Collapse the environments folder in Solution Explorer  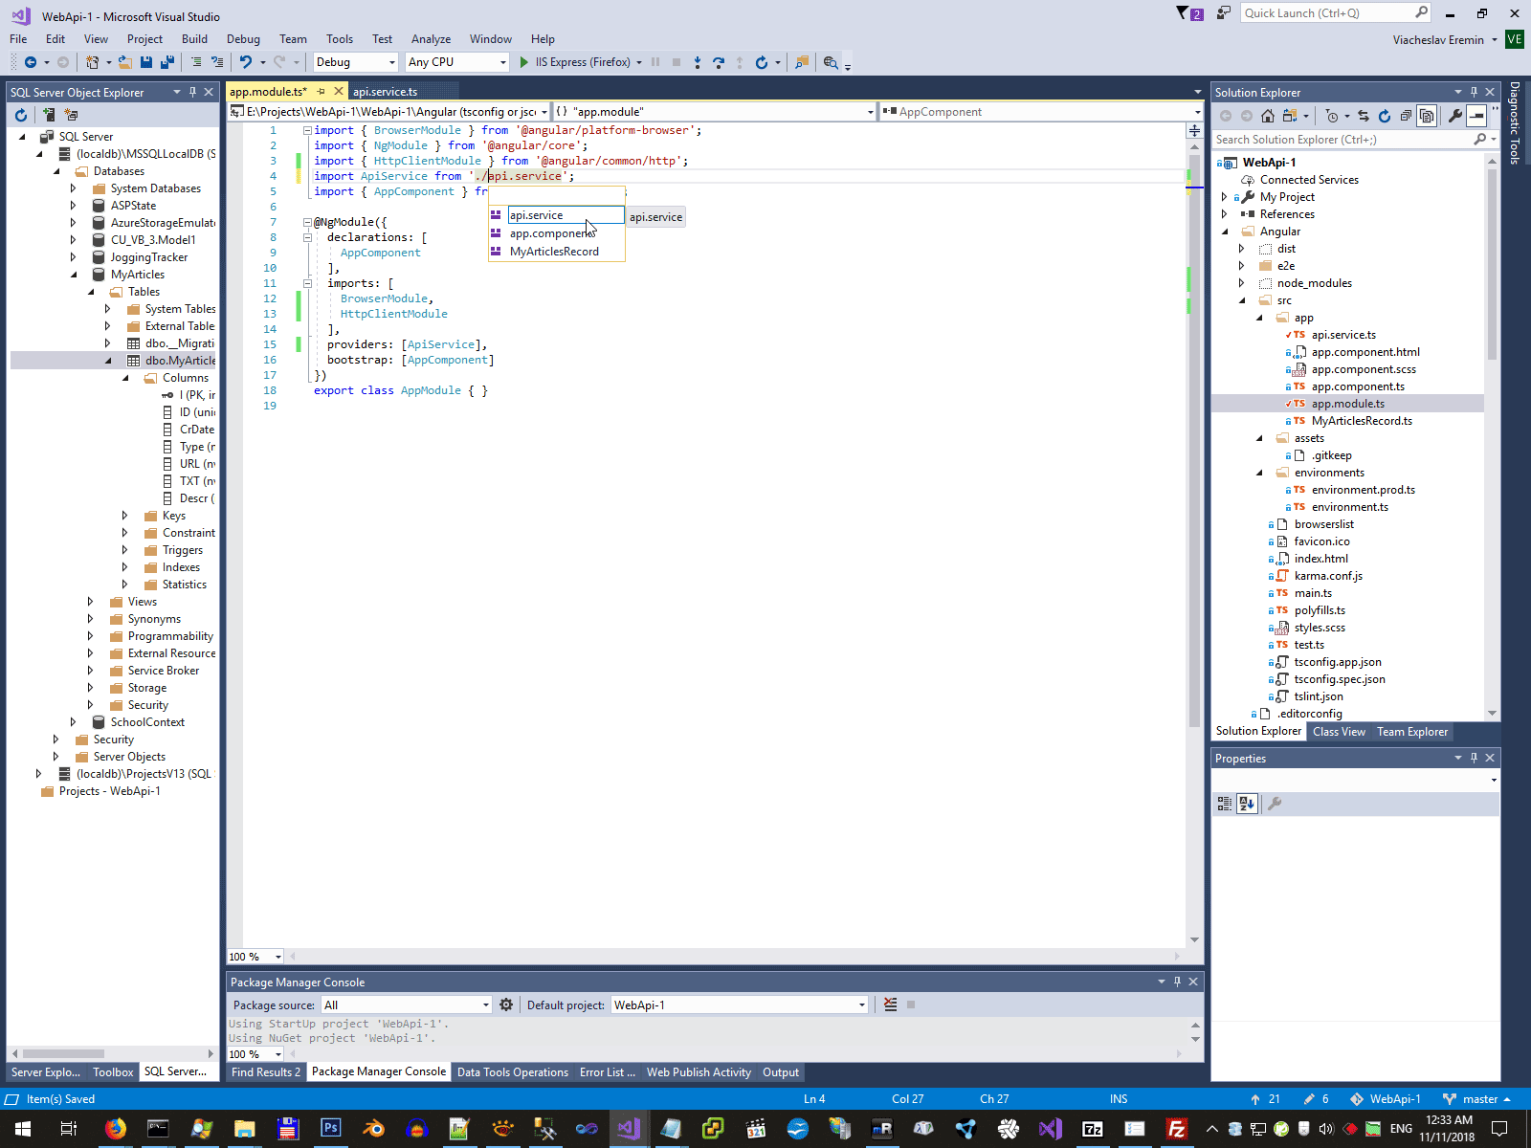(x=1259, y=473)
